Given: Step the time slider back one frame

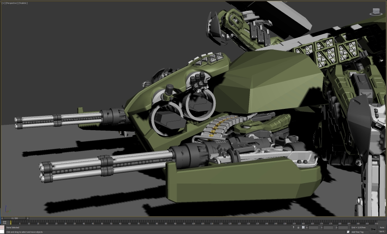Looking at the screenshot, I should tap(2, 218).
